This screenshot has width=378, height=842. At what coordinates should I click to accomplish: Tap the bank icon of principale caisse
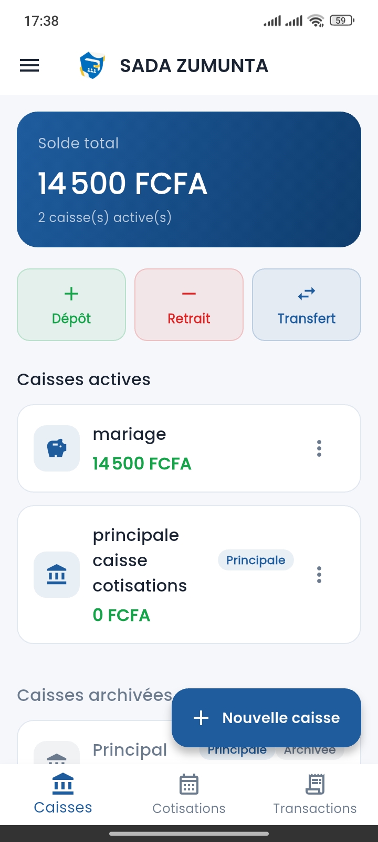[x=57, y=575]
